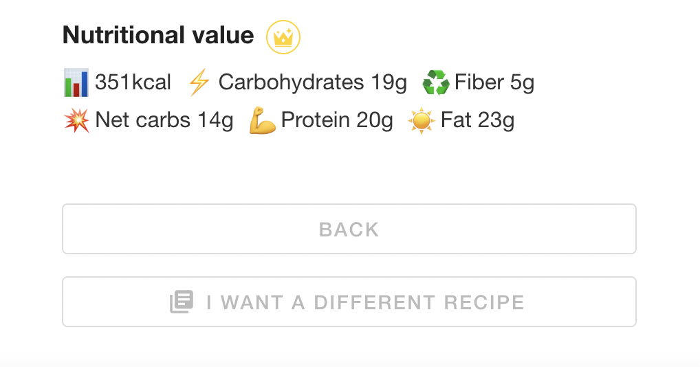Click the word Fiber

pyautogui.click(x=479, y=83)
